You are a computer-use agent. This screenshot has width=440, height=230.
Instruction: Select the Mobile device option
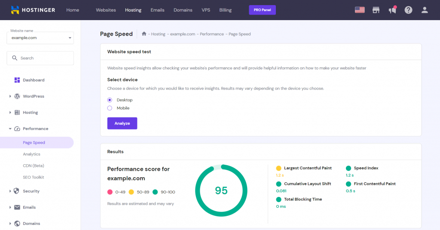coord(110,108)
